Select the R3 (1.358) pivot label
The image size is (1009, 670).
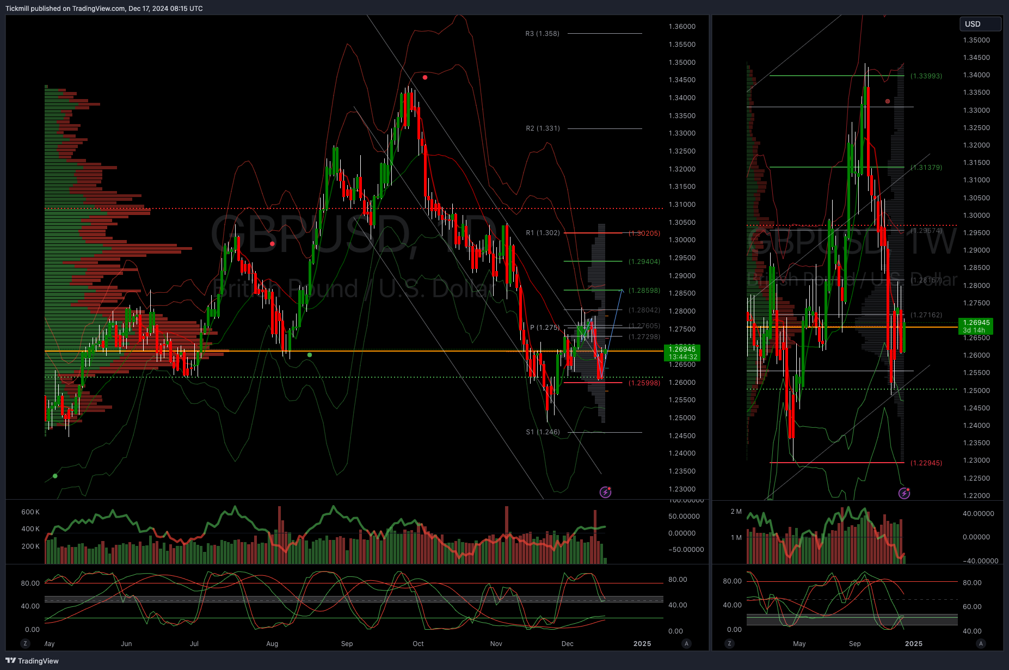pos(542,34)
